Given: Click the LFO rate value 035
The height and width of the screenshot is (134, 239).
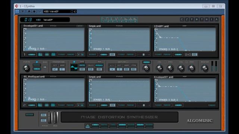Looking at the screenshot, I should point(82,69).
